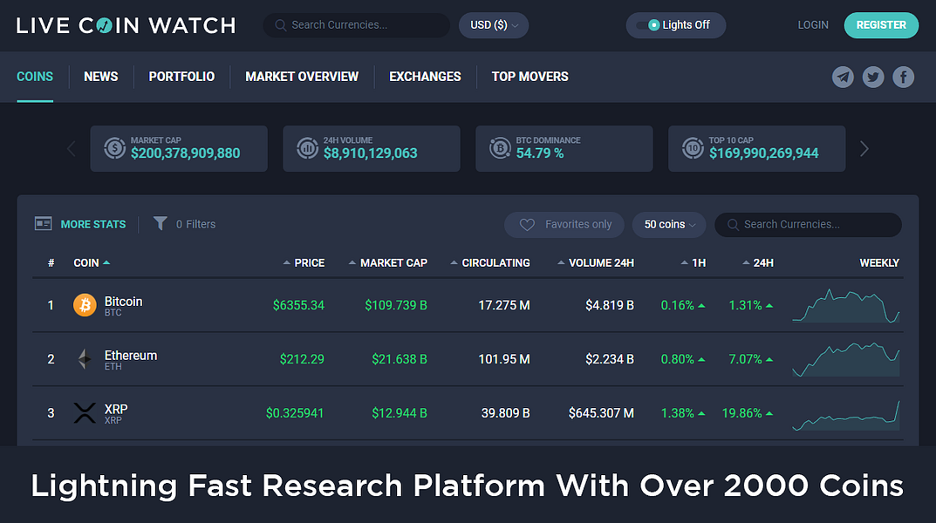Viewport: 936px width, 523px height.
Task: Click Bitcoin price $6355.34
Action: [x=298, y=305]
